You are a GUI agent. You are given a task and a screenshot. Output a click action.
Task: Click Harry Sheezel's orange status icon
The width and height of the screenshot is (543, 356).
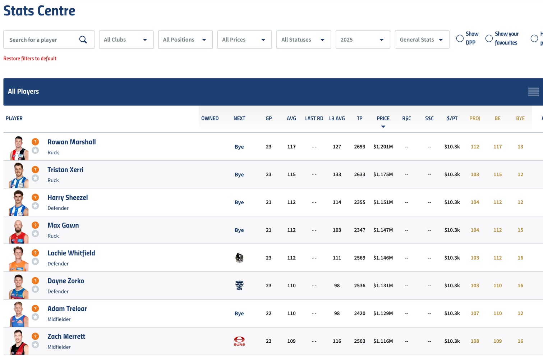point(35,197)
